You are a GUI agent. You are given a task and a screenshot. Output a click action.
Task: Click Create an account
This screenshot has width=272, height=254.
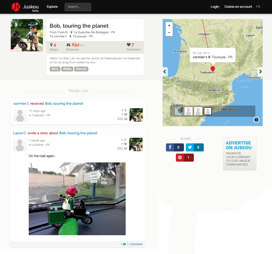(x=238, y=7)
